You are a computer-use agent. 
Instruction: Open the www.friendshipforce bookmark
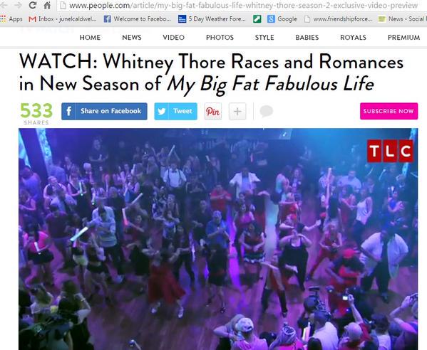click(x=338, y=18)
